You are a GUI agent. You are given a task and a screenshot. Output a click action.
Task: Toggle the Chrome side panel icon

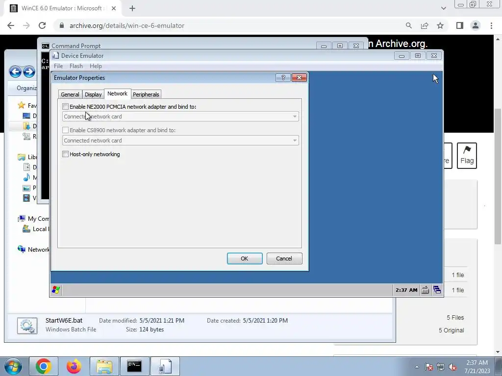(460, 25)
